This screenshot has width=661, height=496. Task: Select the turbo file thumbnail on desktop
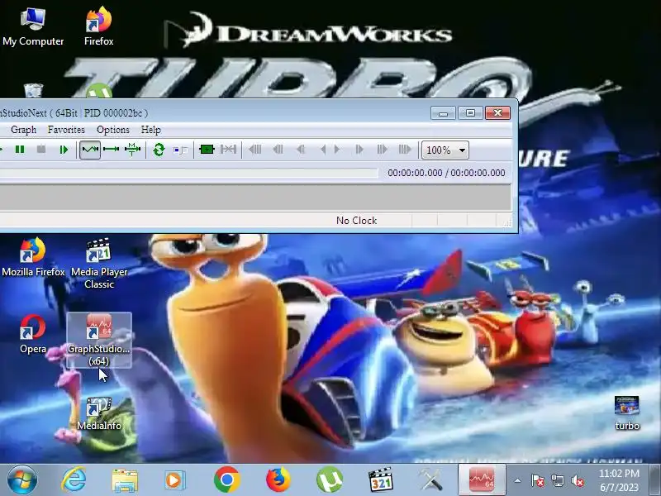coord(627,413)
